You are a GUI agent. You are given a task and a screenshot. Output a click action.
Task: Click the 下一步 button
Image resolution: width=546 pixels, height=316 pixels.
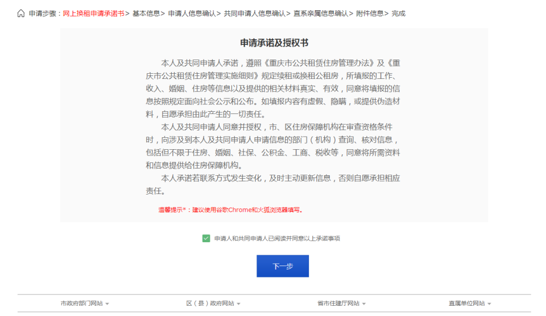click(283, 266)
